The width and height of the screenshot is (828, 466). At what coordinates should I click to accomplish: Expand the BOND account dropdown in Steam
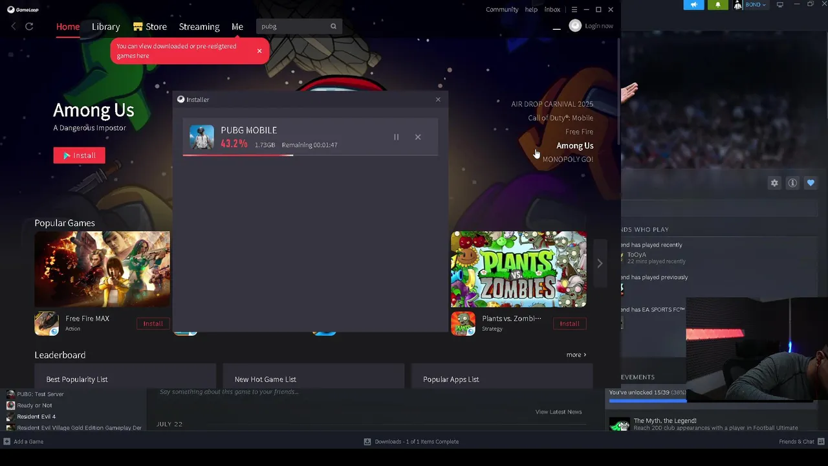(x=756, y=5)
